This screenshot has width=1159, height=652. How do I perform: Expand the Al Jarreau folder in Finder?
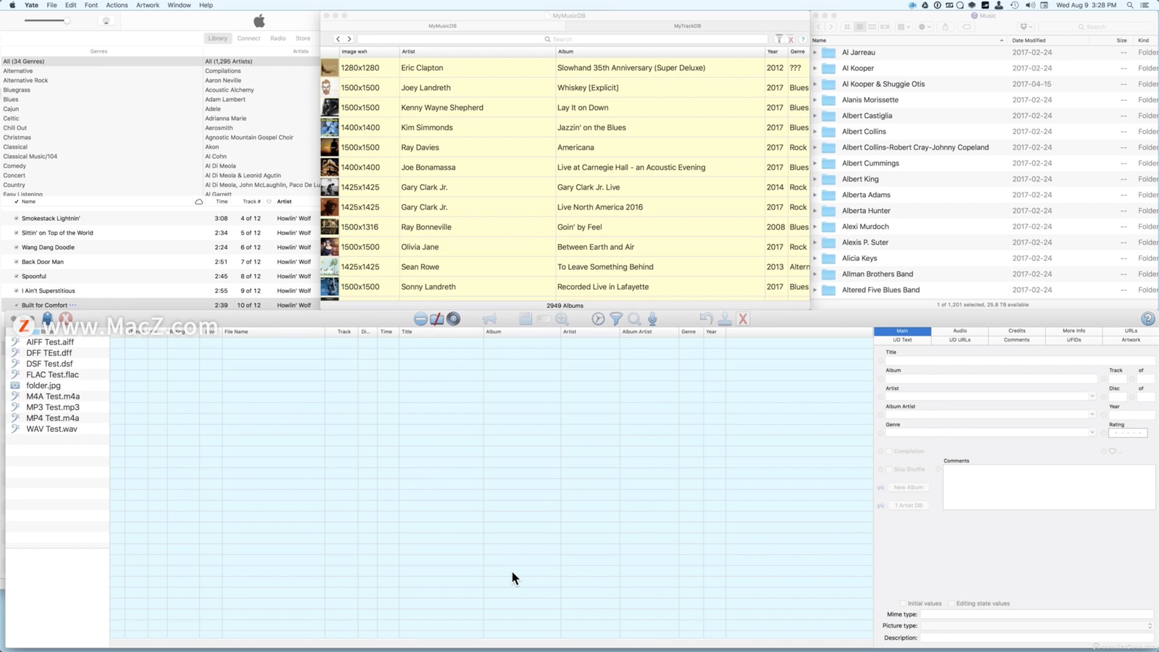click(815, 53)
